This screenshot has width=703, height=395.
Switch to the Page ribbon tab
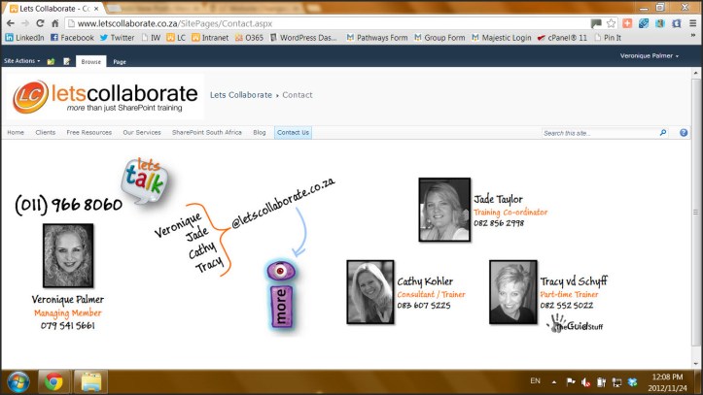point(119,61)
